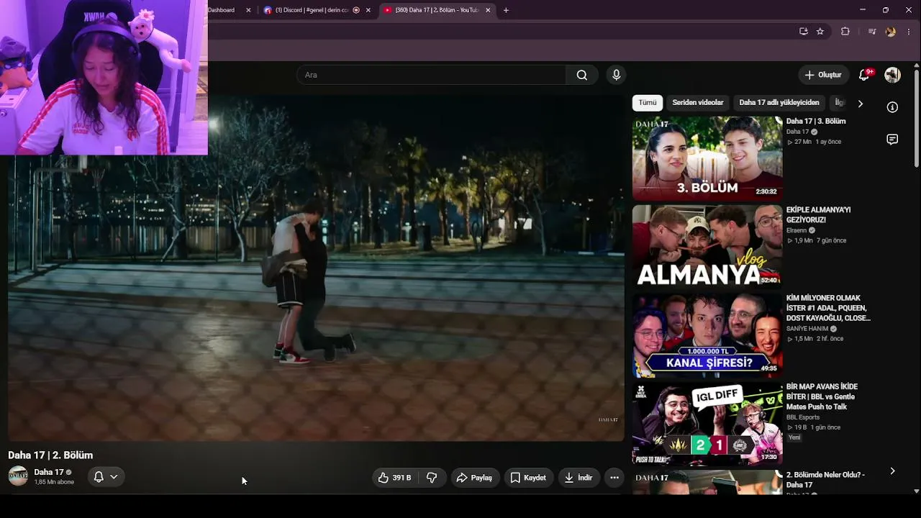Close the Daha 17 YouTube tab

coord(488,10)
